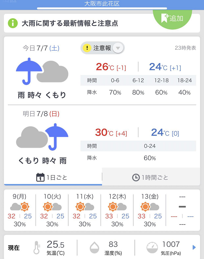Viewport: 204px width, 259px height.
Task: Tap the pressure gauge icon
Action: click(x=152, y=248)
